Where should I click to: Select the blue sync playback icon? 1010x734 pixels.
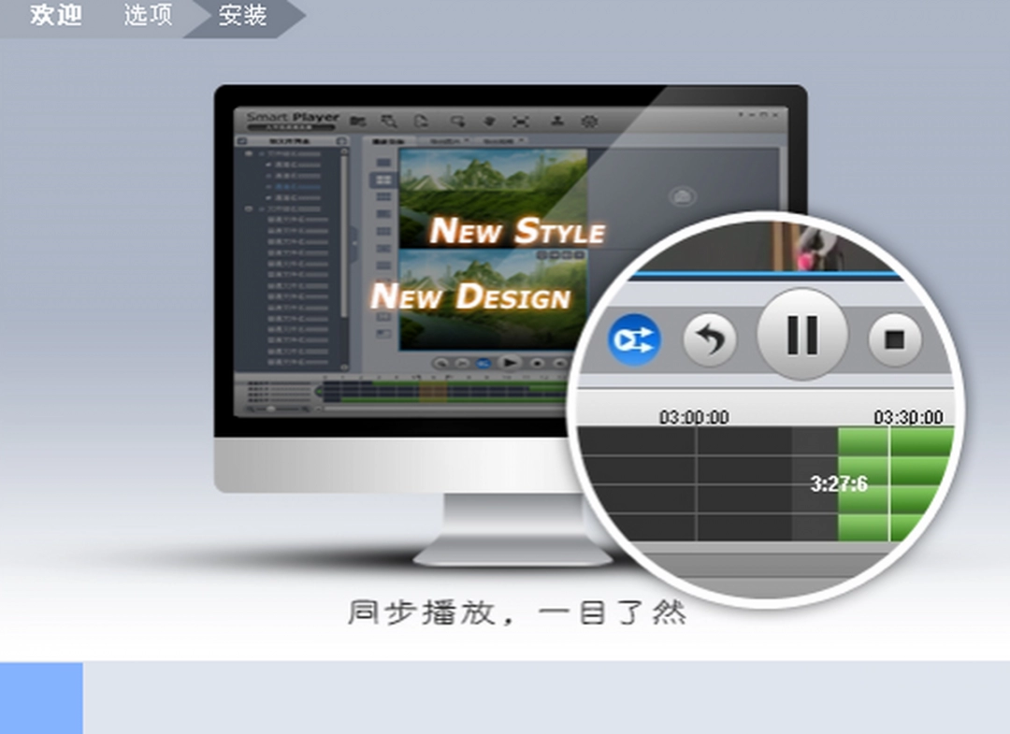[x=634, y=340]
